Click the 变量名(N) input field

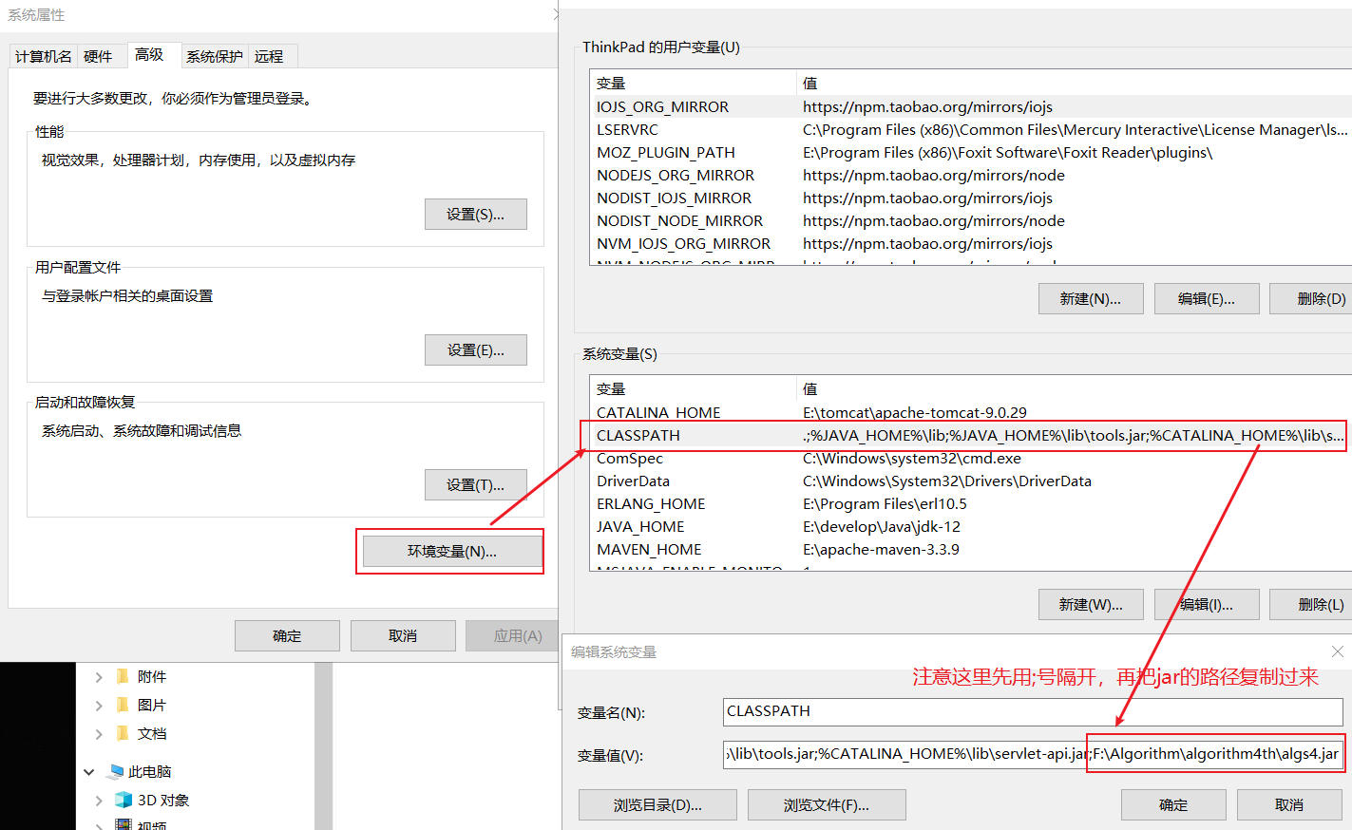[x=1033, y=711]
